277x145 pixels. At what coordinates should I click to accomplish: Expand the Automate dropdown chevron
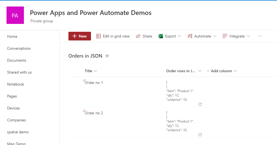[215, 36]
